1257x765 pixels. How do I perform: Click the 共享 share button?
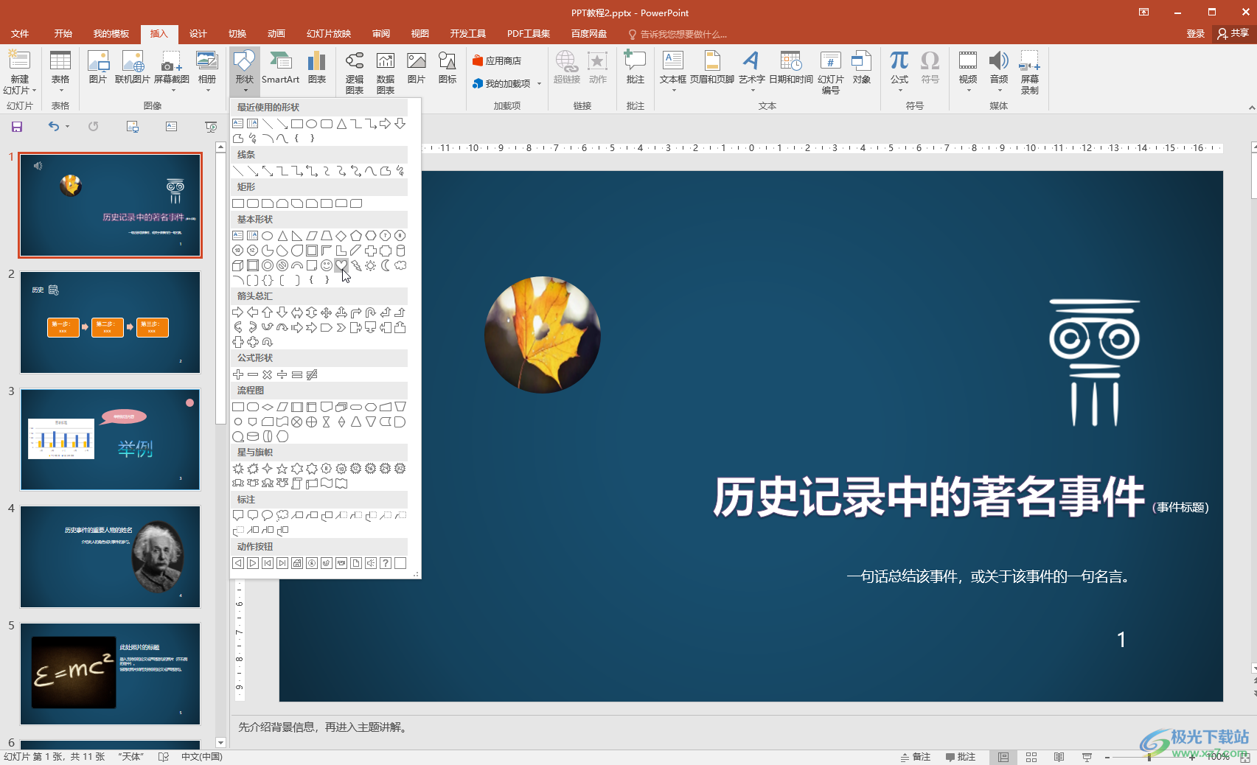tap(1233, 34)
